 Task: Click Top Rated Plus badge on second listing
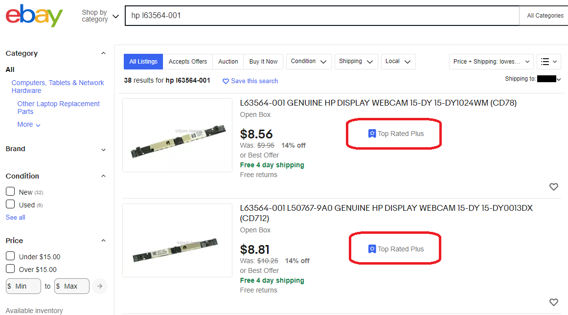tap(396, 249)
